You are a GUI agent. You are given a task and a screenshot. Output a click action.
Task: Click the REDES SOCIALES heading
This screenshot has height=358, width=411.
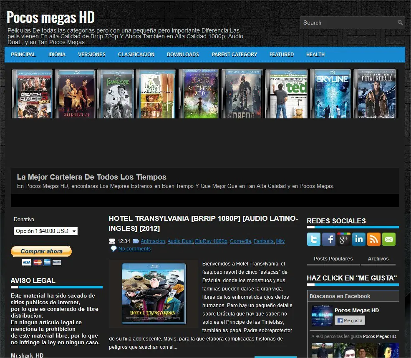[336, 221]
